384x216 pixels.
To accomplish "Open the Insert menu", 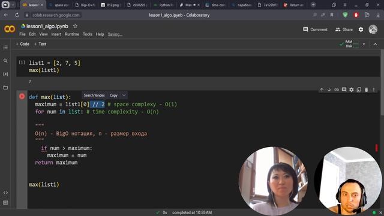I will [56, 34].
